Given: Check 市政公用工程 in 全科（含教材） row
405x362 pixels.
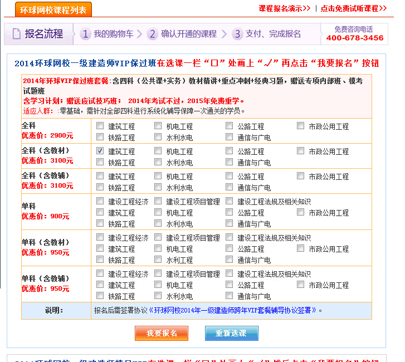Looking at the screenshot, I should coord(300,151).
